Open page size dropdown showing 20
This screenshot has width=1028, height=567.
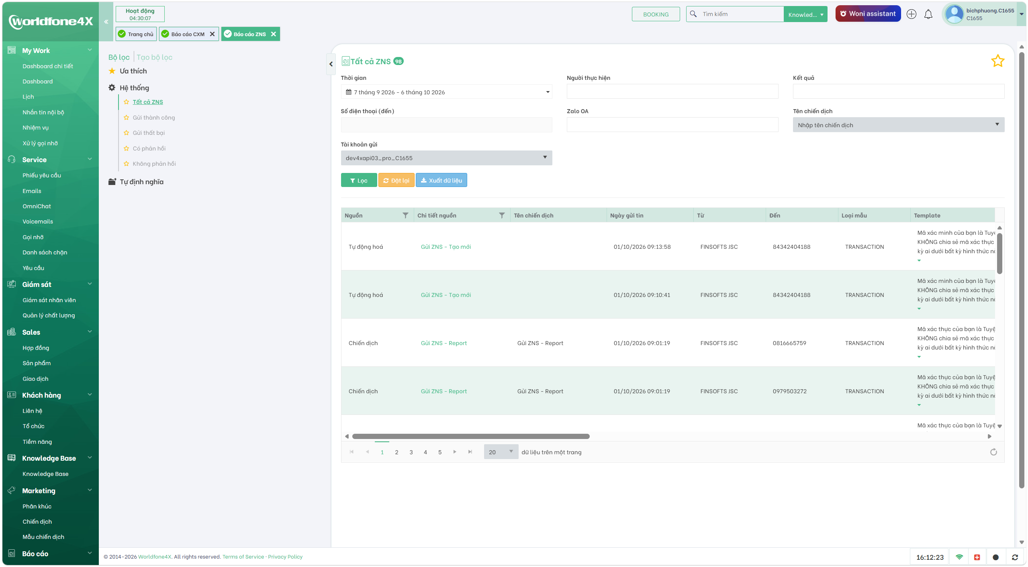pos(501,452)
